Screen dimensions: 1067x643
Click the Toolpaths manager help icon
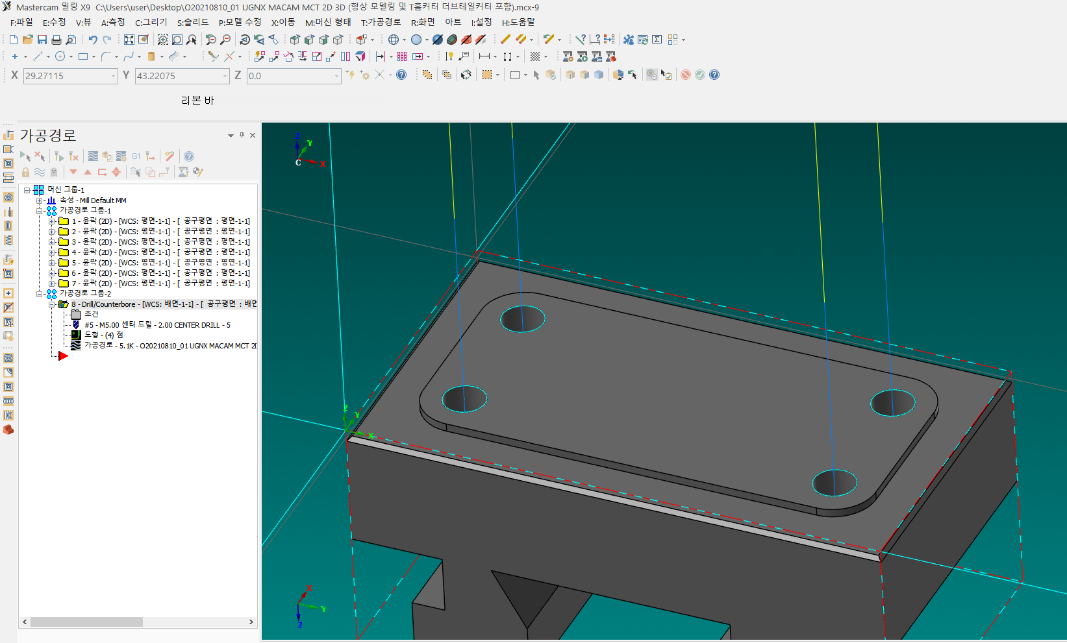(189, 156)
